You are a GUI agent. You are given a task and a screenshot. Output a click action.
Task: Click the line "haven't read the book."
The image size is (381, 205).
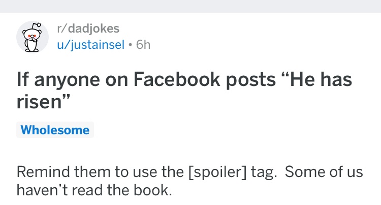pos(94,190)
